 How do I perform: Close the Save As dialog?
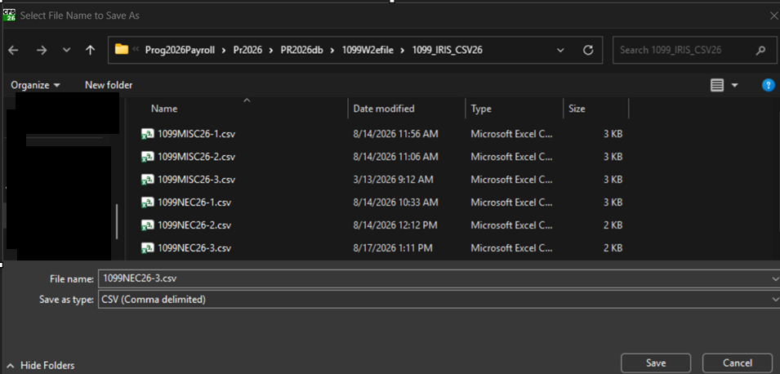click(773, 16)
